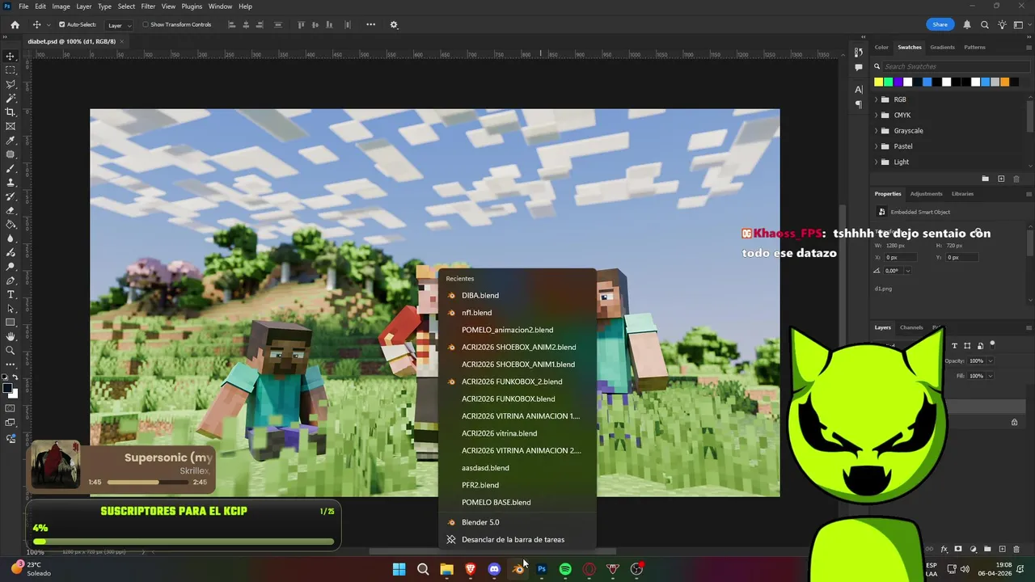Open the Plugins menu

click(x=192, y=6)
